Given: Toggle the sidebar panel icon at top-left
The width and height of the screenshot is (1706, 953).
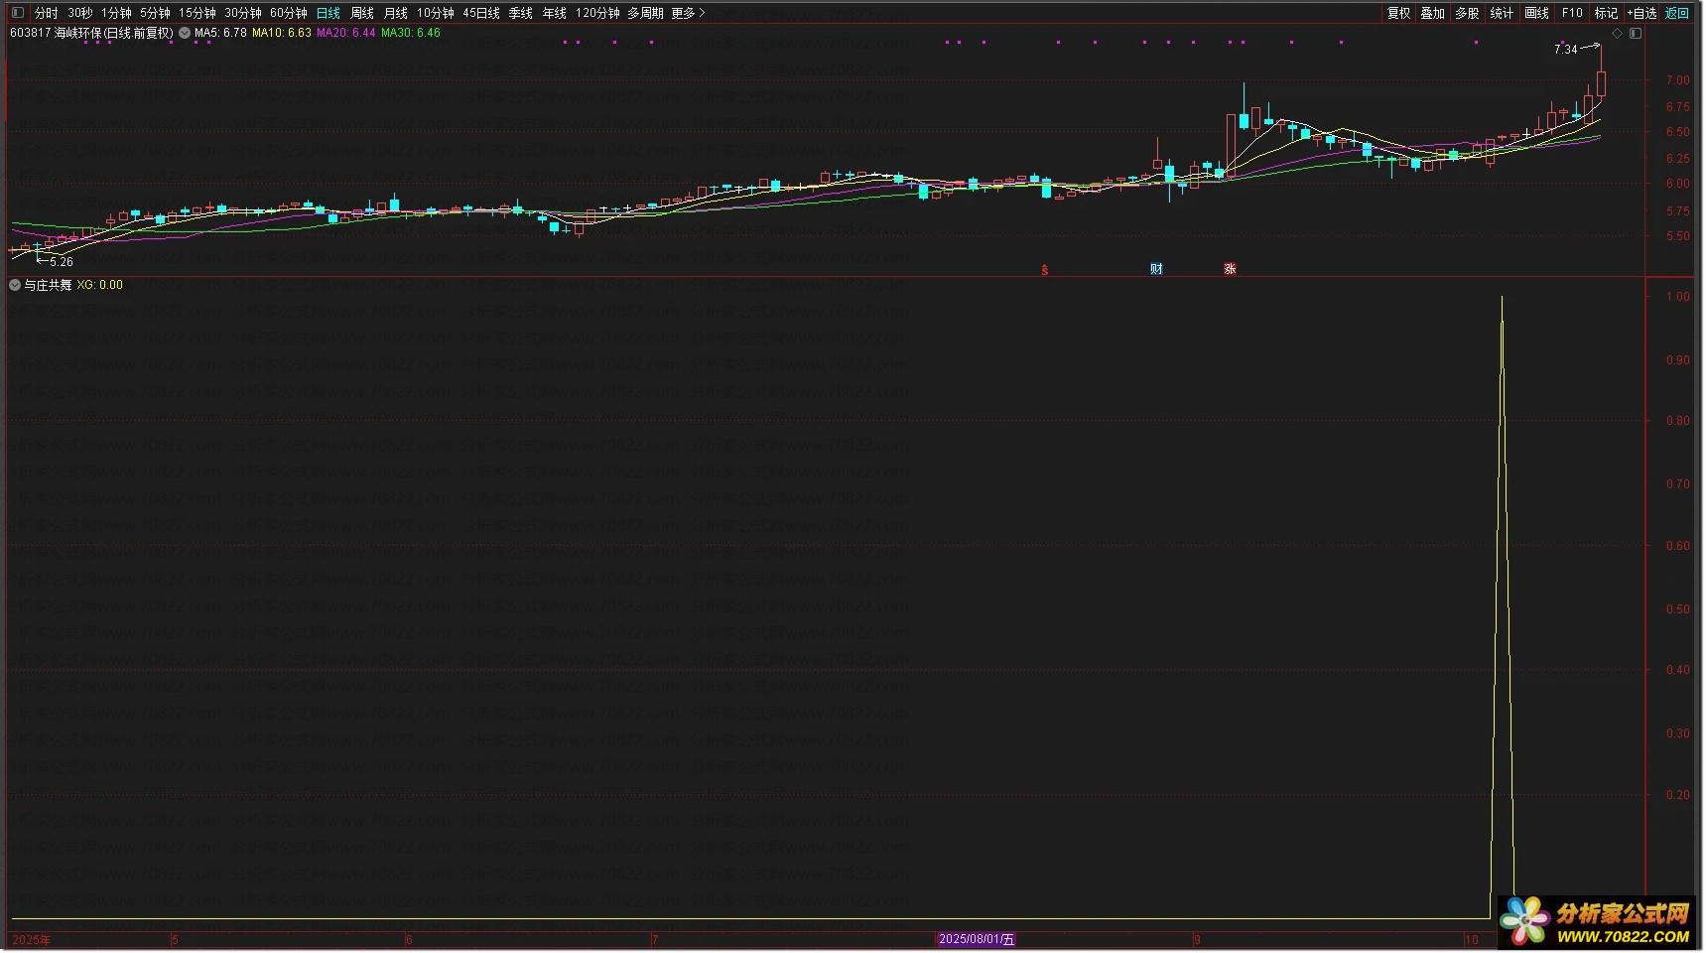Looking at the screenshot, I should pos(17,13).
